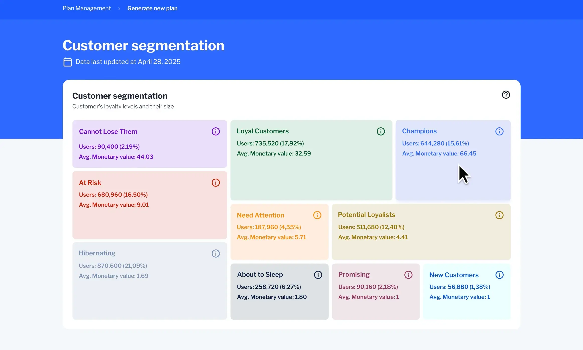
Task: Click the Champions info icon
Action: [x=499, y=131]
